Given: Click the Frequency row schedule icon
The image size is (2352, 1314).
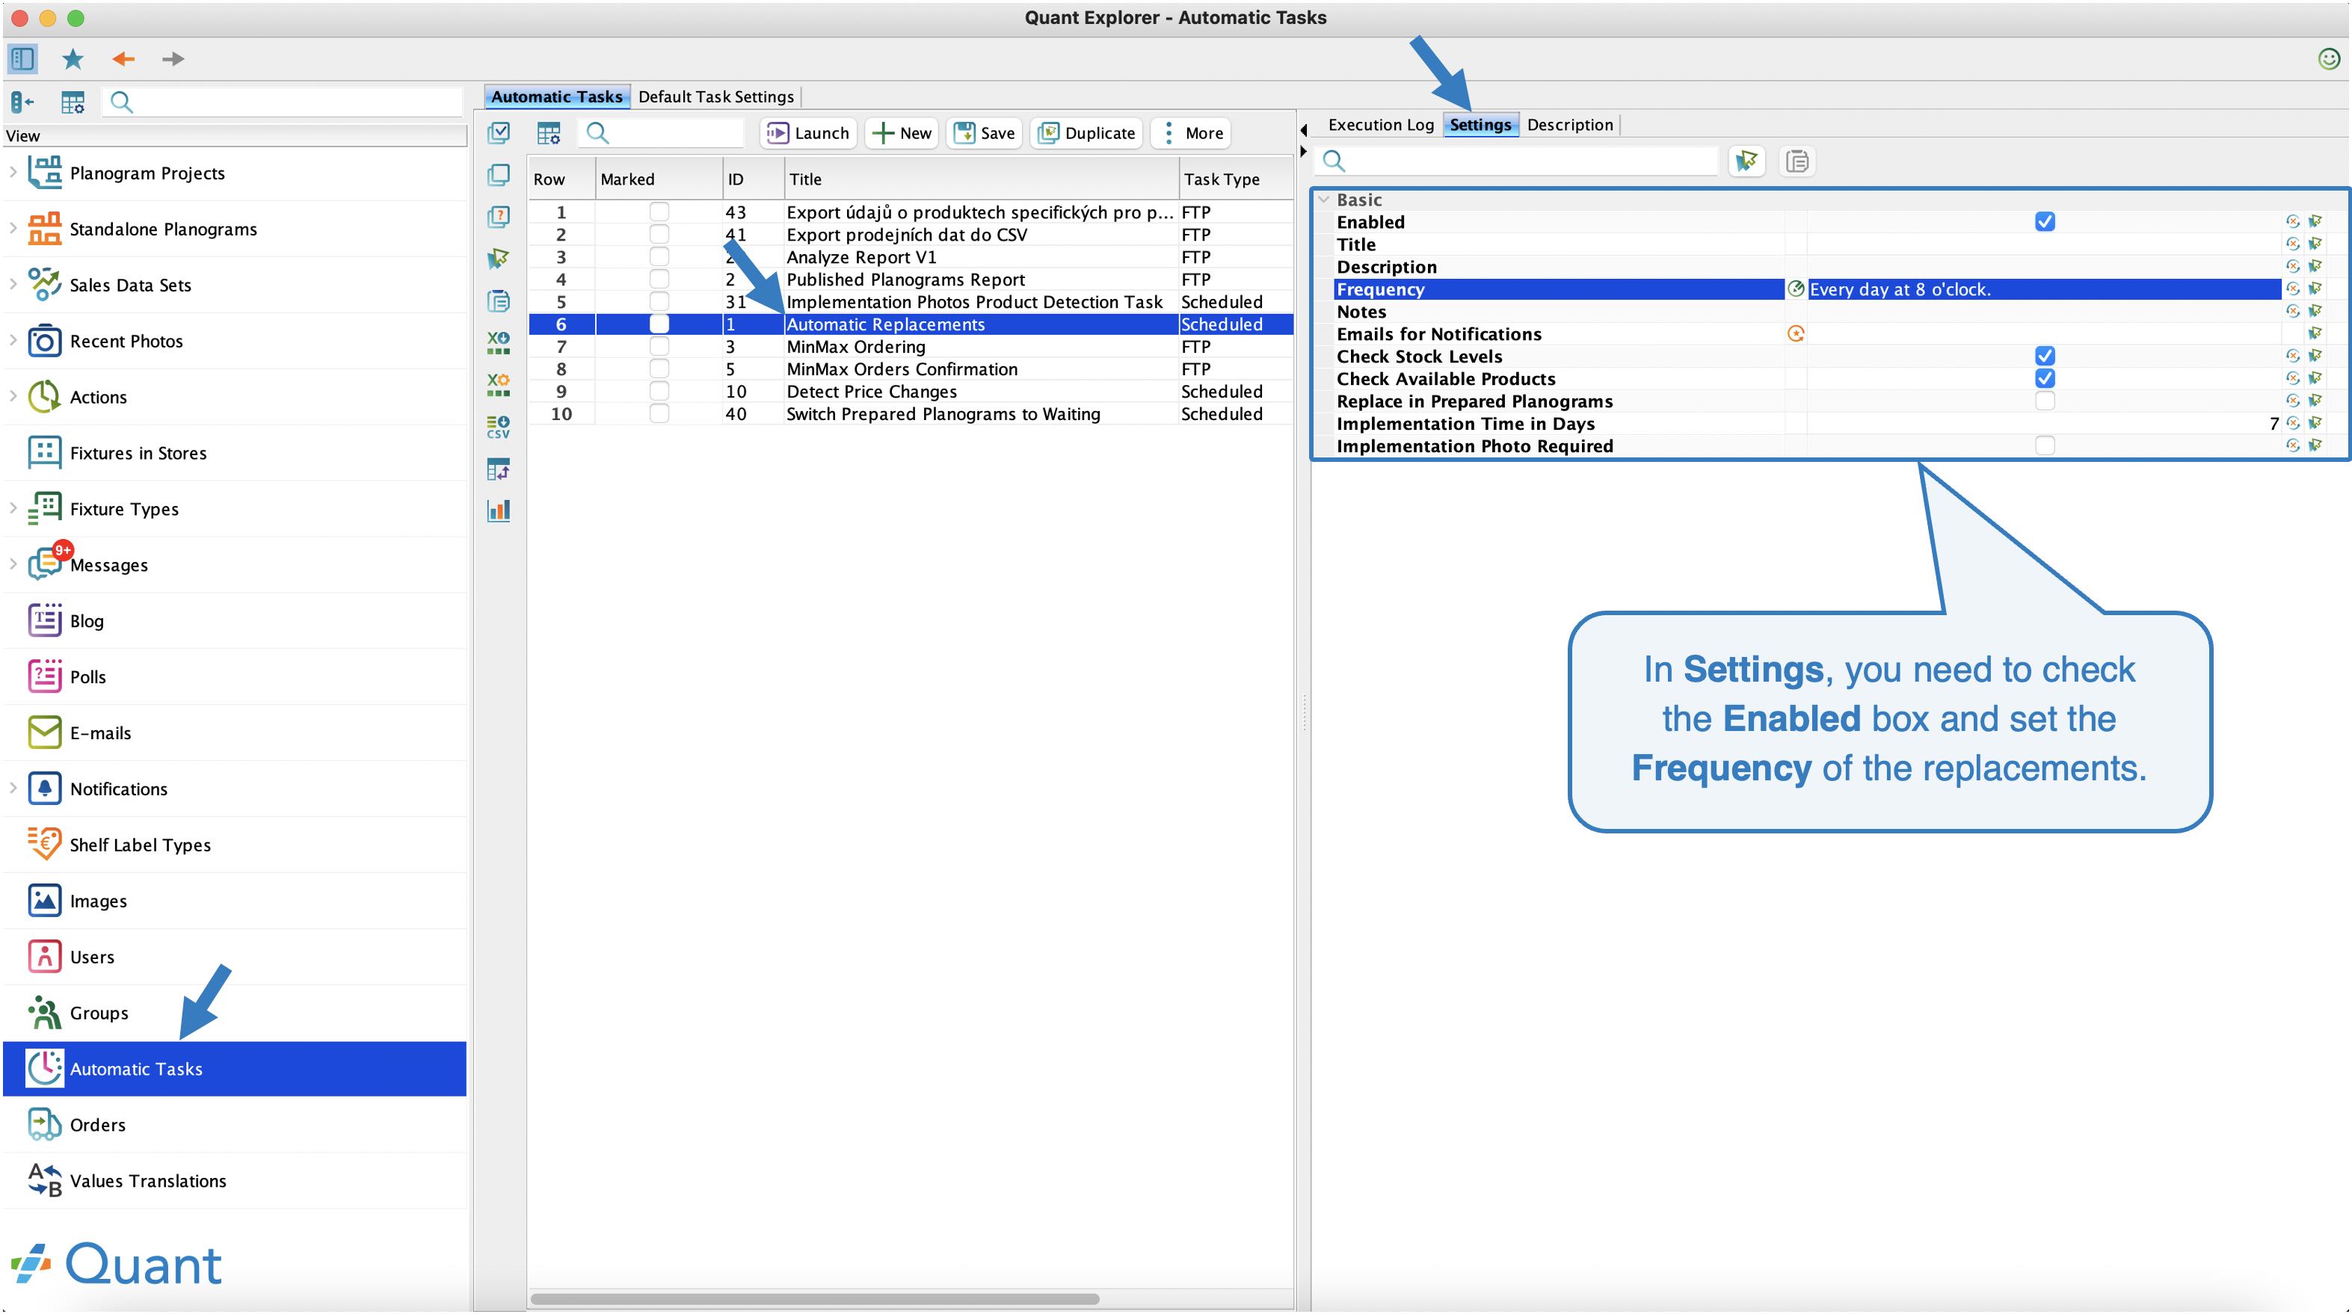Looking at the screenshot, I should [1796, 289].
